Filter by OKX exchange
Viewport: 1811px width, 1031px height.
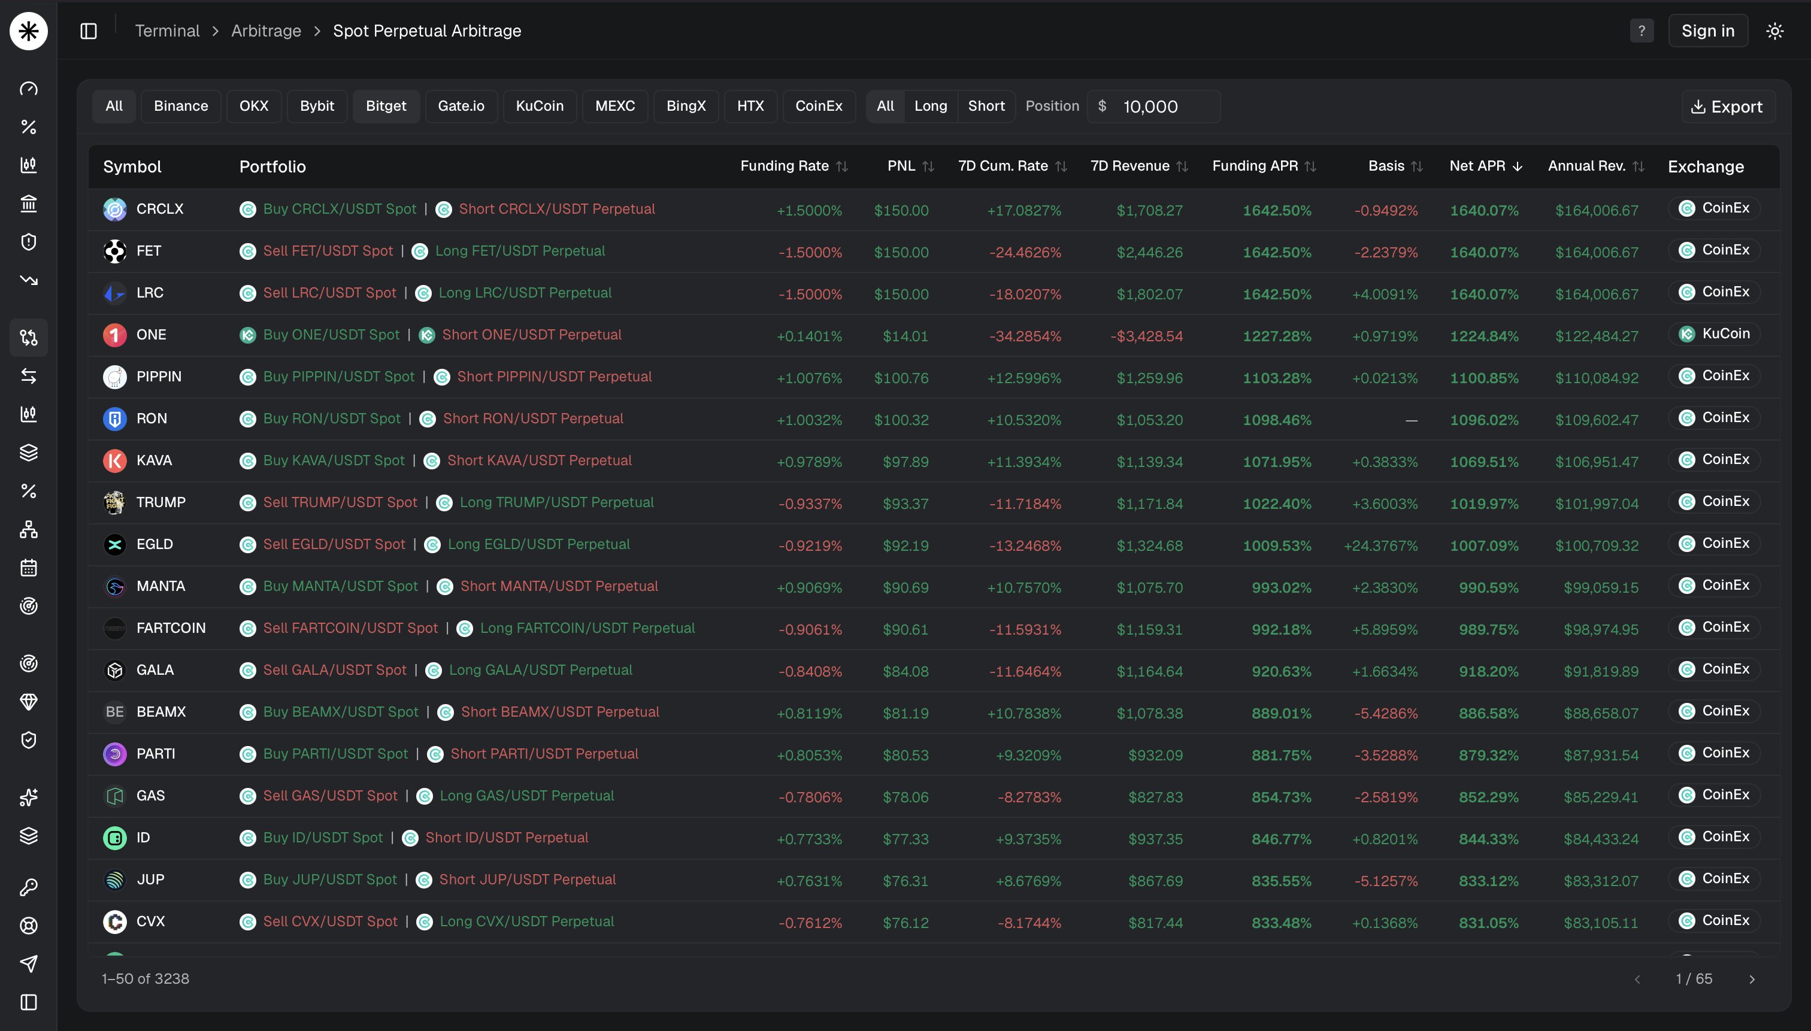pyautogui.click(x=253, y=106)
